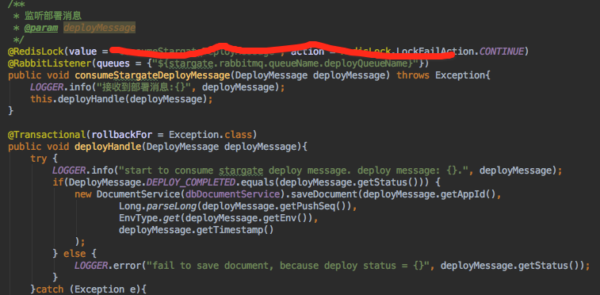
Task: Click the DEPLOY_COMPLETED constant
Action: (190, 182)
